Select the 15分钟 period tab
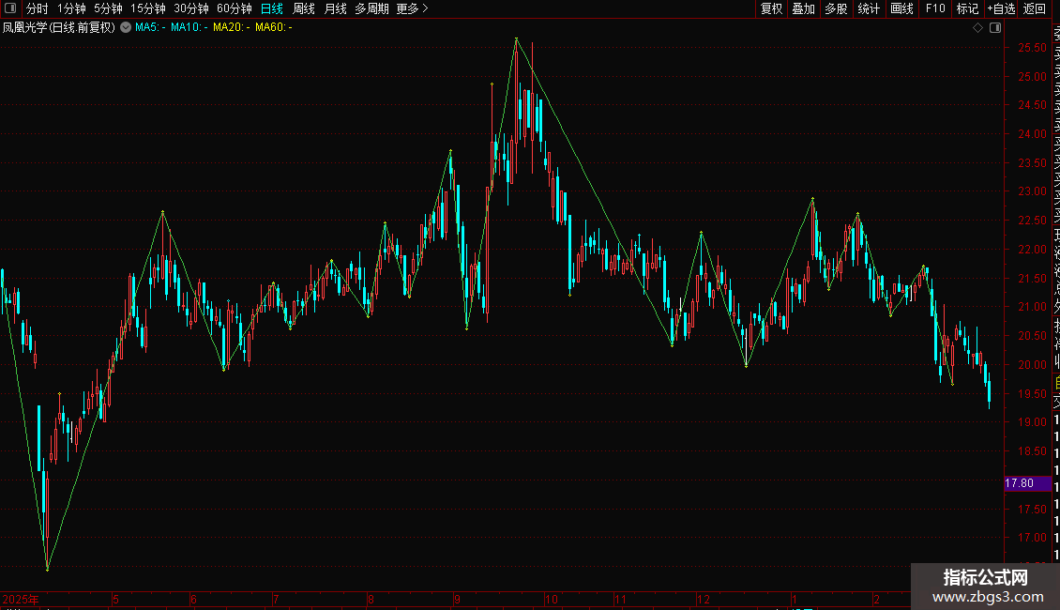 click(148, 8)
